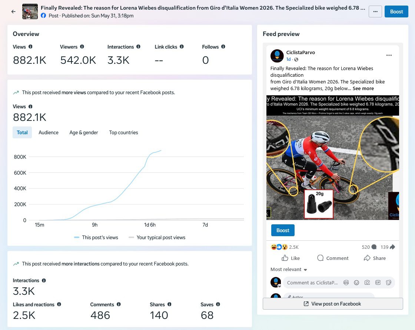The width and height of the screenshot is (415, 330).
Task: Click info icon next to Likes and reactions
Action: click(x=59, y=304)
